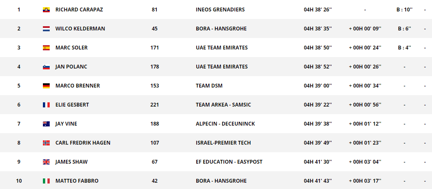Click the Italian flag beside Matteo Fabbro

click(x=46, y=181)
